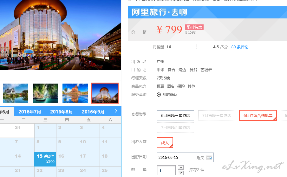Viewport: 287px width, 177px height.
Task: Switch calendar to 2016年8月 tab
Action: click(61, 112)
